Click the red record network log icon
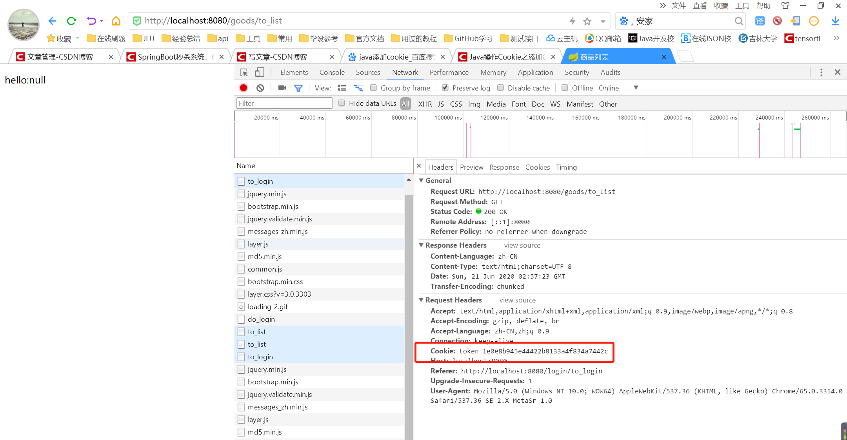This screenshot has height=440, width=847. 244,88
